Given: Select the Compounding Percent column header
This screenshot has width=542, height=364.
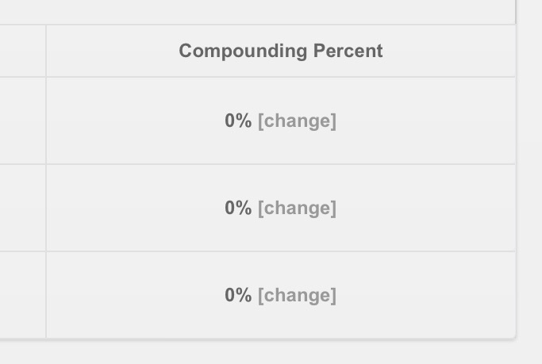Looking at the screenshot, I should 280,51.
